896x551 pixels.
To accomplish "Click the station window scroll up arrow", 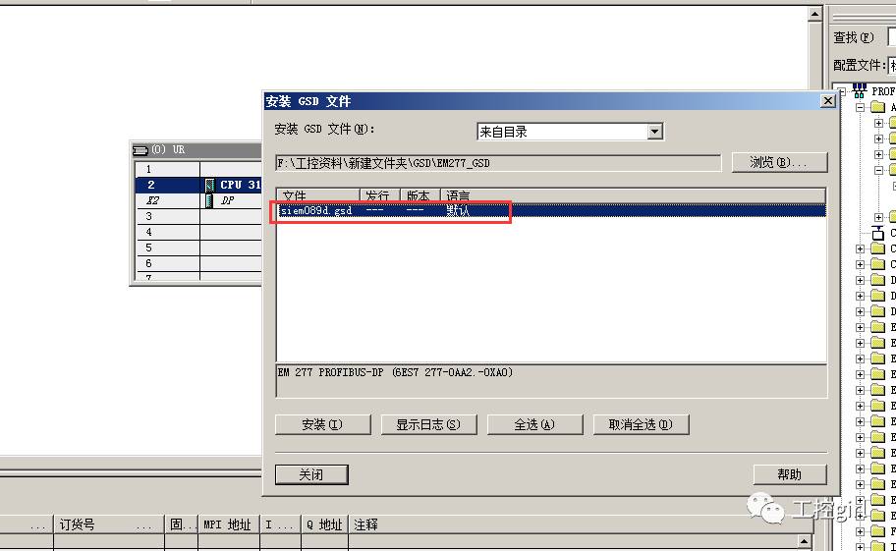I will tap(815, 13).
